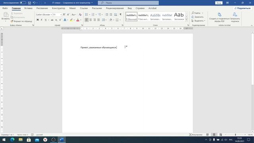Image resolution: width=254 pixels, height=143 pixels.
Task: Click the multilevel list icon
Action: point(100,15)
